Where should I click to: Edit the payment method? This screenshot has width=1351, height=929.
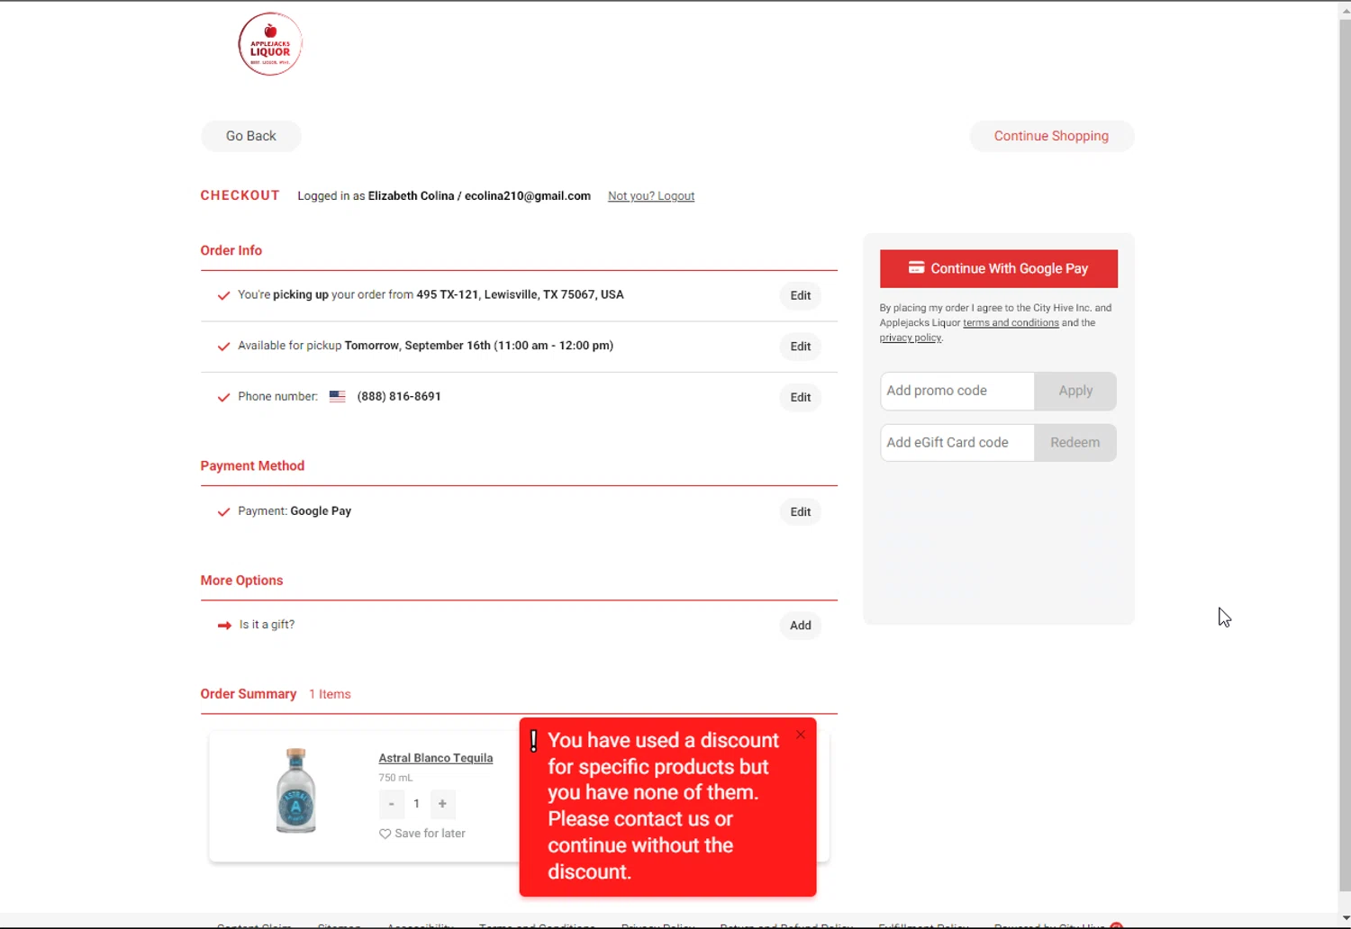(x=801, y=511)
